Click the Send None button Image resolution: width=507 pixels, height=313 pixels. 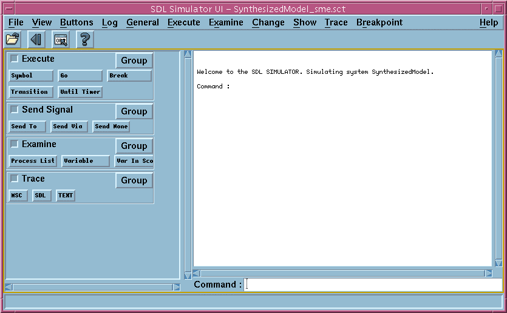pyautogui.click(x=111, y=127)
